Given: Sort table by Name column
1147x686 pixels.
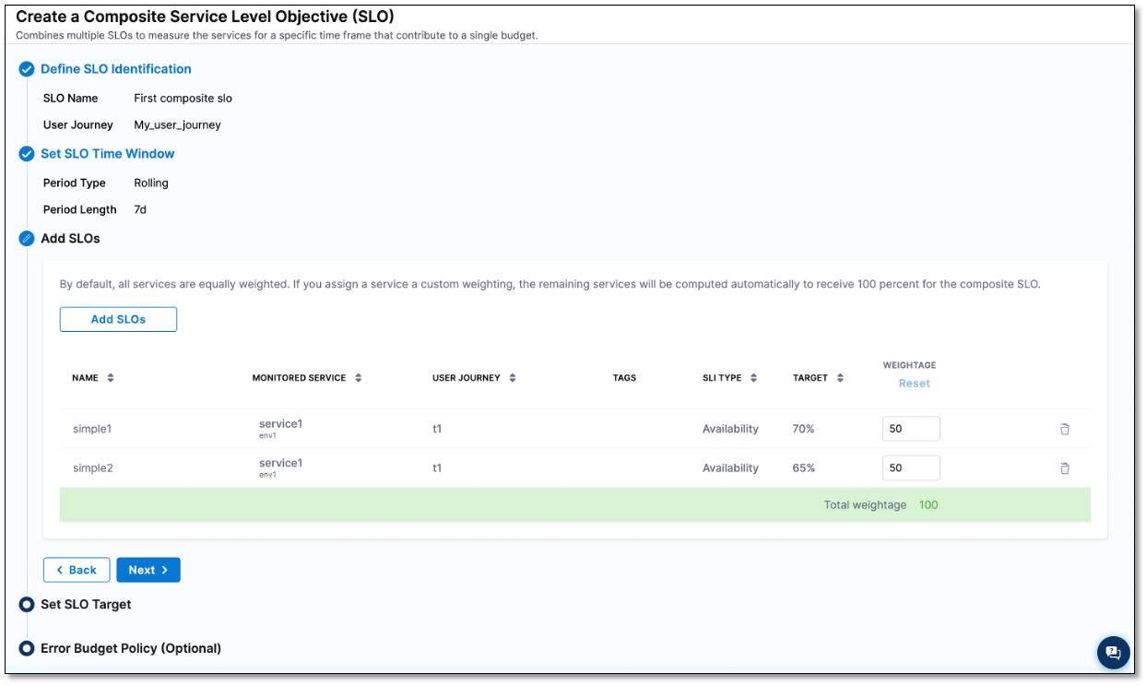Looking at the screenshot, I should [111, 378].
